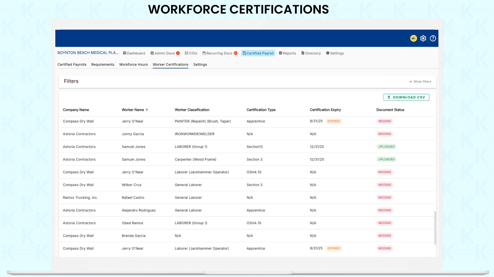Image resolution: width=494 pixels, height=277 pixels.
Task: Select the Requirements tab
Action: [x=103, y=65]
